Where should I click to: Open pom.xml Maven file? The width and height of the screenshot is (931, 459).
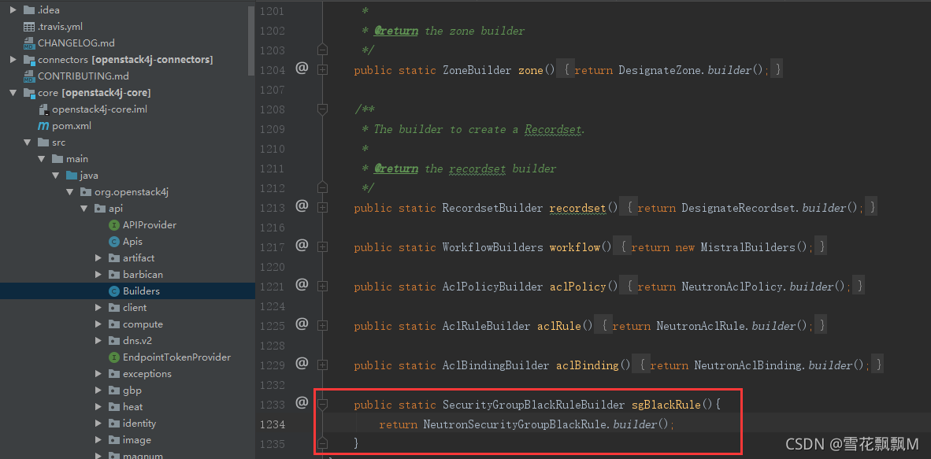pyautogui.click(x=72, y=126)
